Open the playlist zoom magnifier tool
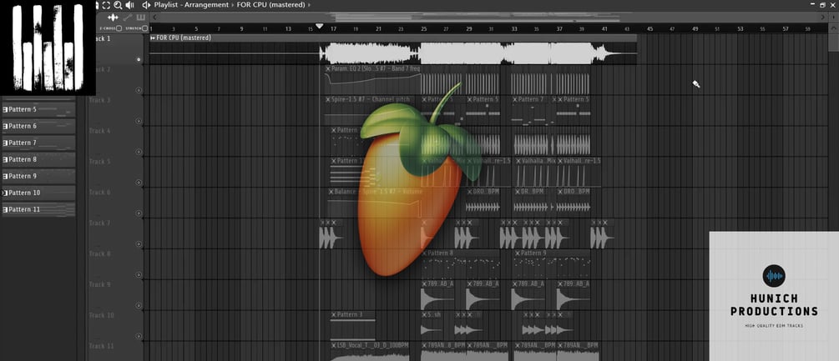The width and height of the screenshot is (839, 361). [x=118, y=5]
